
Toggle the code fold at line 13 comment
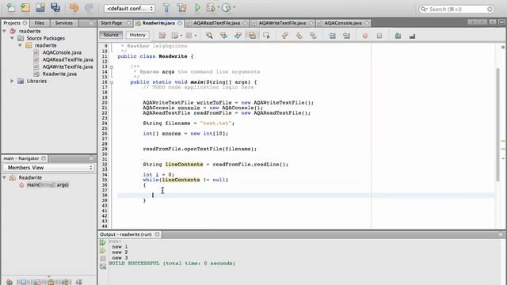112,66
